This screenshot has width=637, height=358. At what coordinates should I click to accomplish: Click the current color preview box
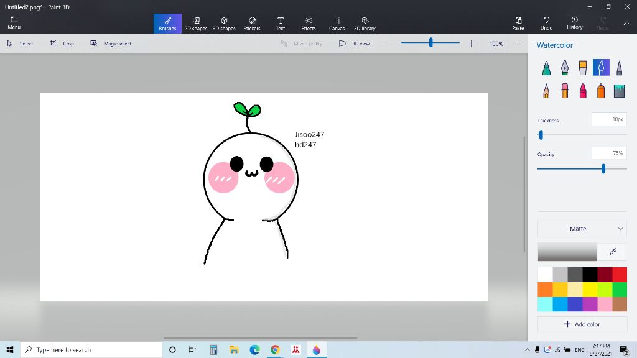pos(567,252)
